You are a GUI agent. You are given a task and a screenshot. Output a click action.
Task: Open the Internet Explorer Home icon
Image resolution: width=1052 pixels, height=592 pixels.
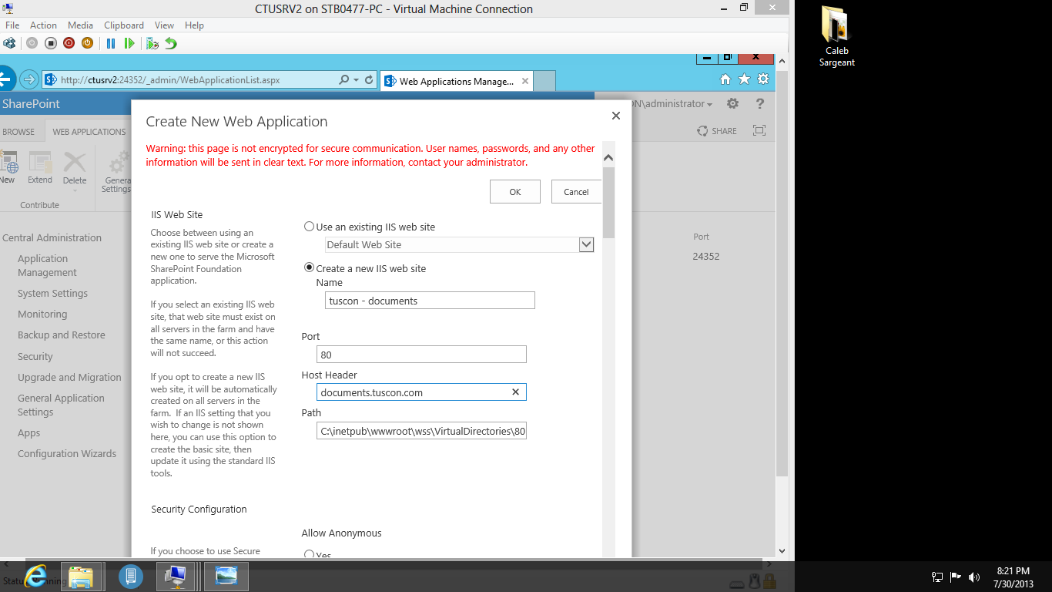(725, 79)
